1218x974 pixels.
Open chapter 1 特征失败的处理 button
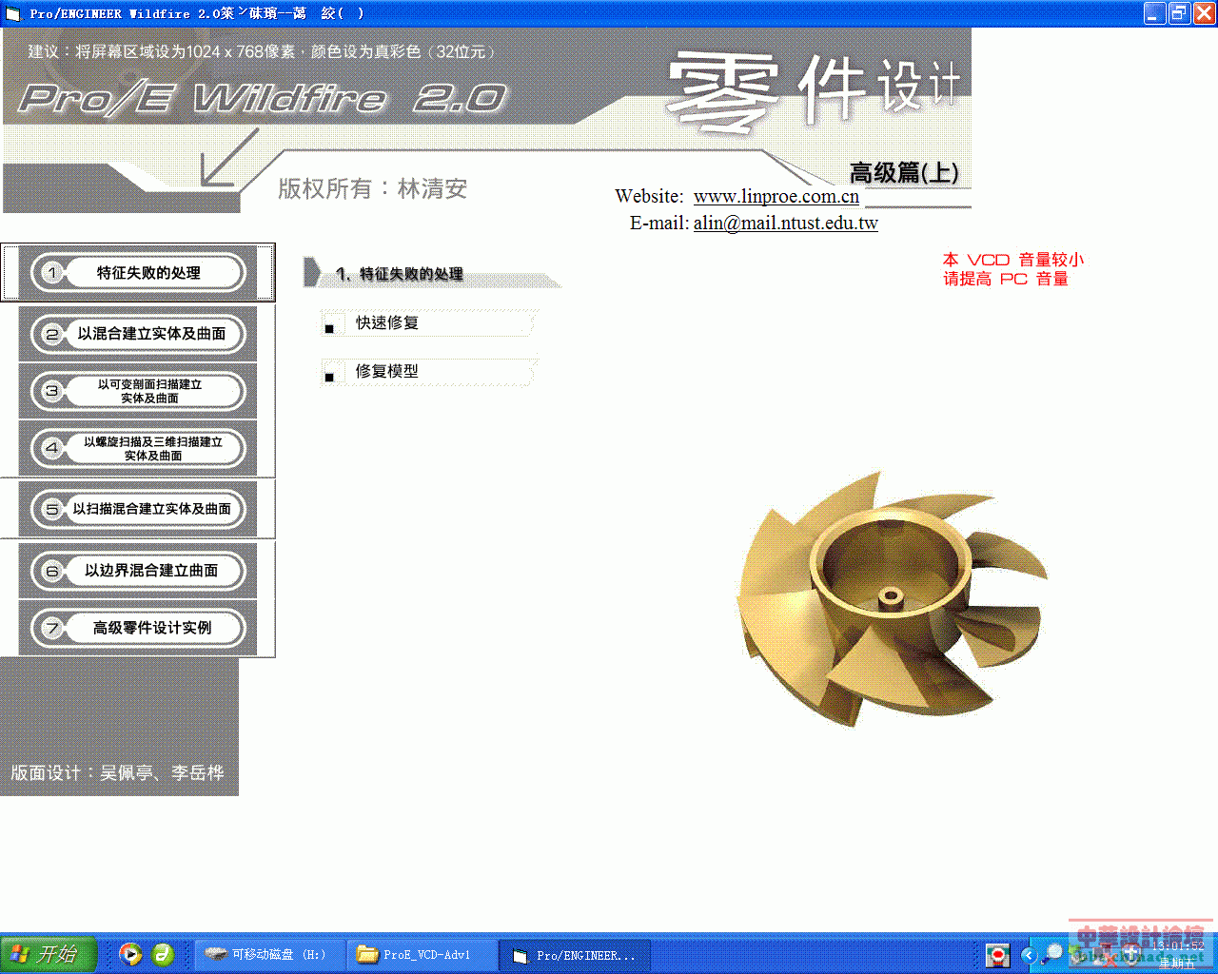138,273
